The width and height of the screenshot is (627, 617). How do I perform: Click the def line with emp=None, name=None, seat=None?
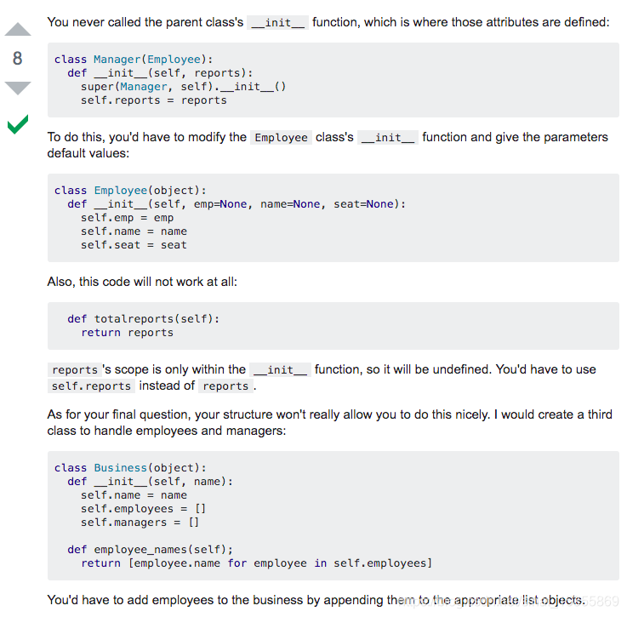(237, 204)
